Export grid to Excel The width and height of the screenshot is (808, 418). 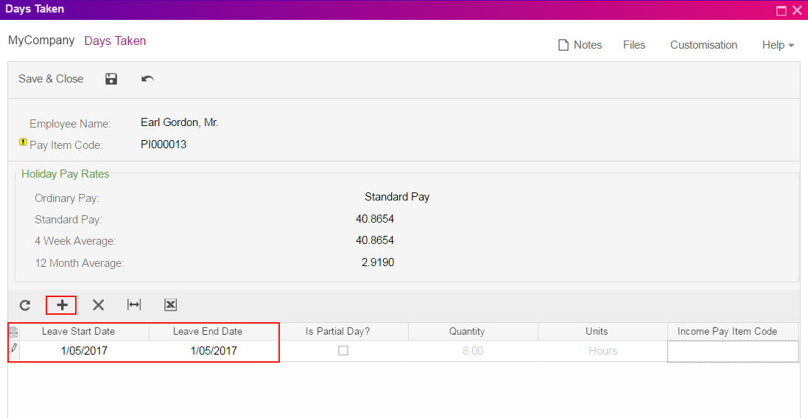[171, 305]
